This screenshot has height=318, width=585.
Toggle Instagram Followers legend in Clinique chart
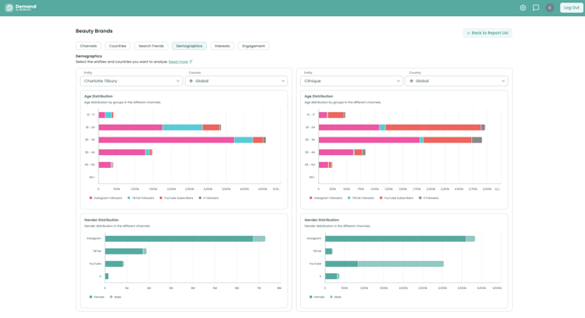[326, 198]
